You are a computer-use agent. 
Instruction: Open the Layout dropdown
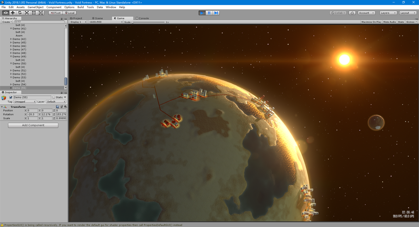pos(408,13)
